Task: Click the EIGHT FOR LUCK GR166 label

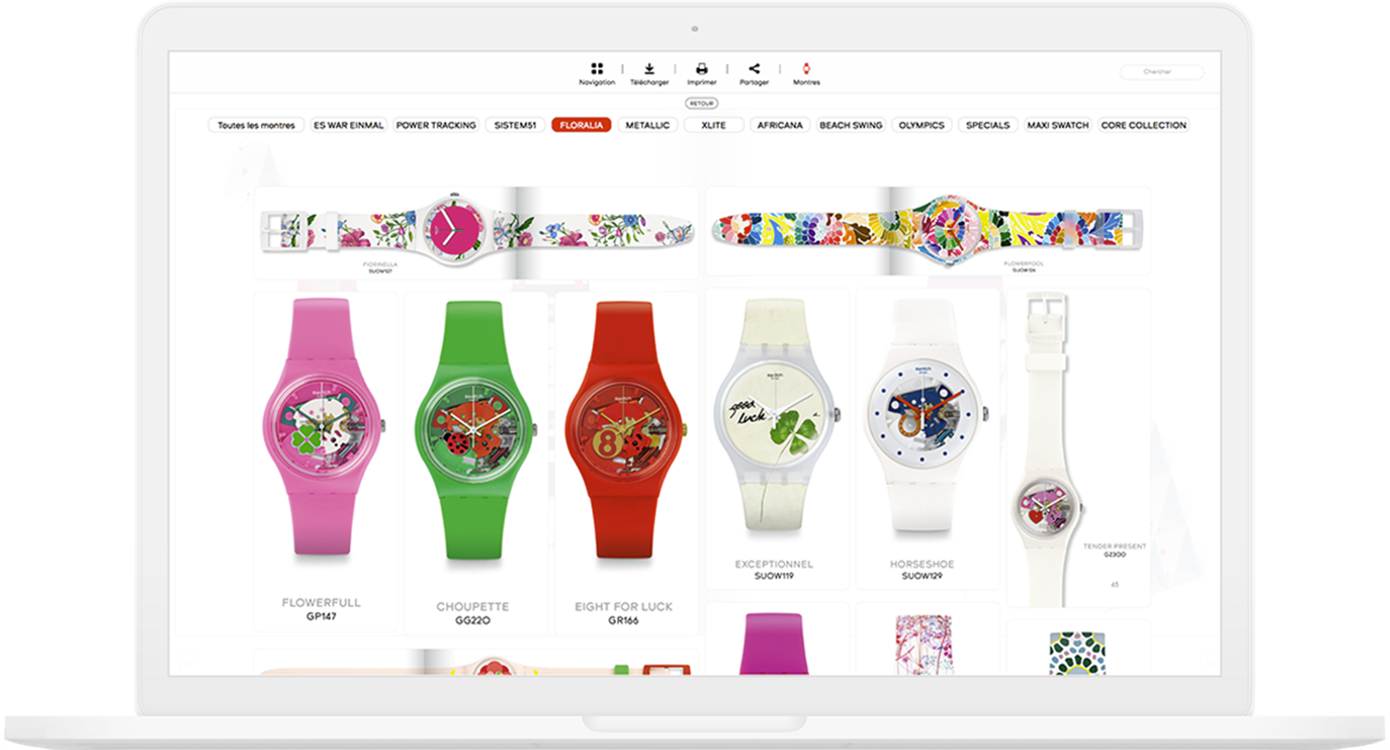Action: click(623, 613)
